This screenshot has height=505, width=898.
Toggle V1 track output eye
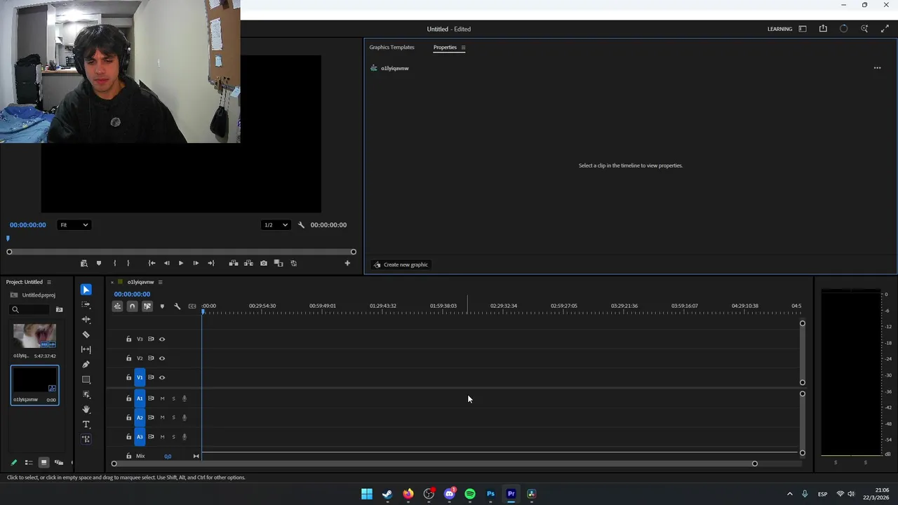pos(162,377)
